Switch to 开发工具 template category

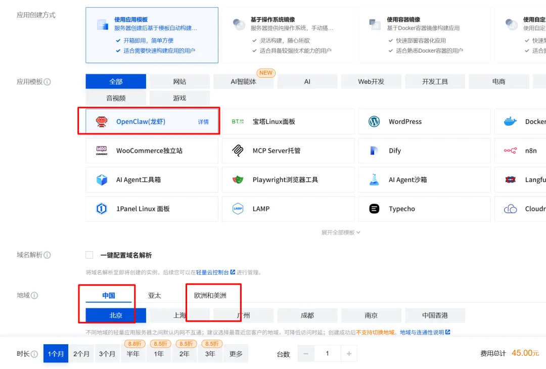pyautogui.click(x=435, y=81)
